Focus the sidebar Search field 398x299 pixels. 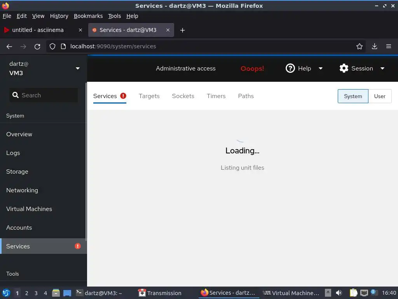coord(44,95)
